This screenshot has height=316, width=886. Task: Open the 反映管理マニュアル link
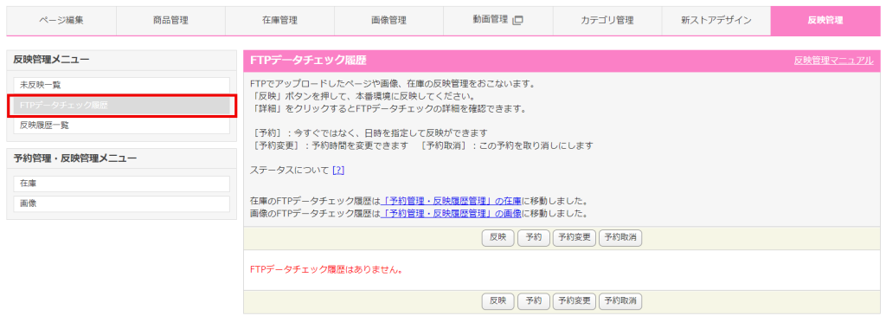coord(833,61)
